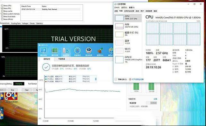Switch to the Statistics tab
Image resolution: width=206 pixels, height=126 pixels.
pos(39,23)
